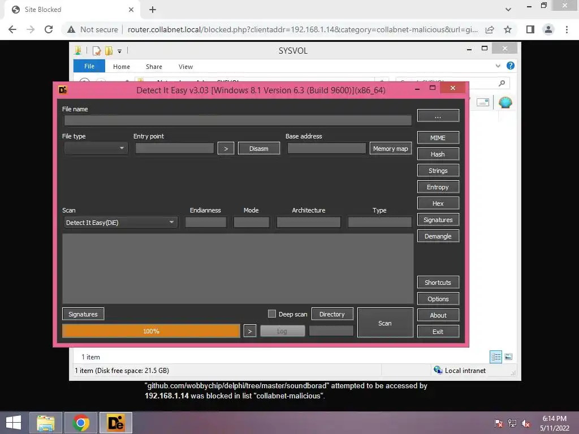Viewport: 579px width, 434px height.
Task: Click New folder icon in SYSVOL quick access toolbar
Action: pos(109,50)
